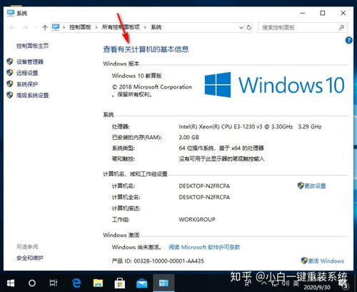Click the Cortana circle icon

(x=32, y=283)
